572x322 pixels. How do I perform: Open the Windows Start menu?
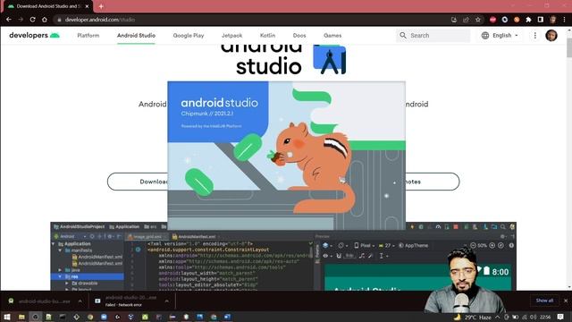[x=7, y=317]
